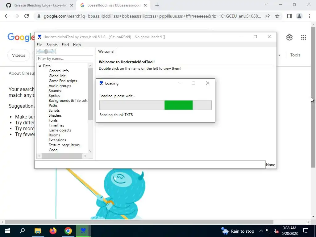Focus the Filter by name field
The image size is (316, 237).
point(64,58)
